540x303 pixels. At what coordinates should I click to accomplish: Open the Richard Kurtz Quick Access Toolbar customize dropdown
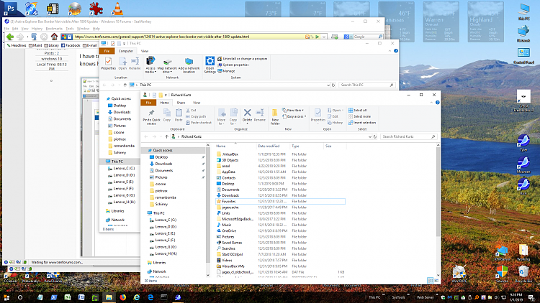(166, 95)
